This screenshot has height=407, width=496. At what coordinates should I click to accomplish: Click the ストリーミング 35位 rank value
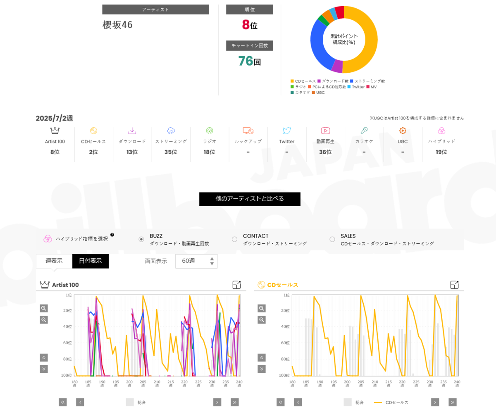pos(171,152)
